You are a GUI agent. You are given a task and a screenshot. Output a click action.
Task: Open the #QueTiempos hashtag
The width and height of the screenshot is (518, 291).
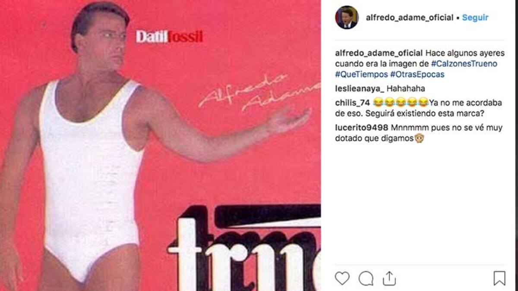pos(361,74)
